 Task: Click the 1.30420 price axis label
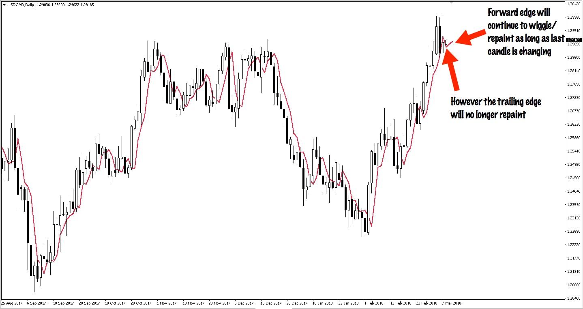coord(574,4)
